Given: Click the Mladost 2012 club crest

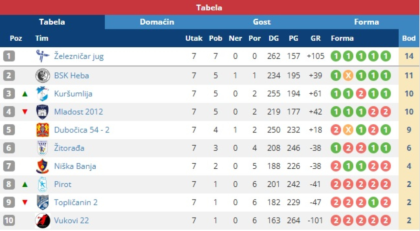Looking at the screenshot, I should (43, 112).
